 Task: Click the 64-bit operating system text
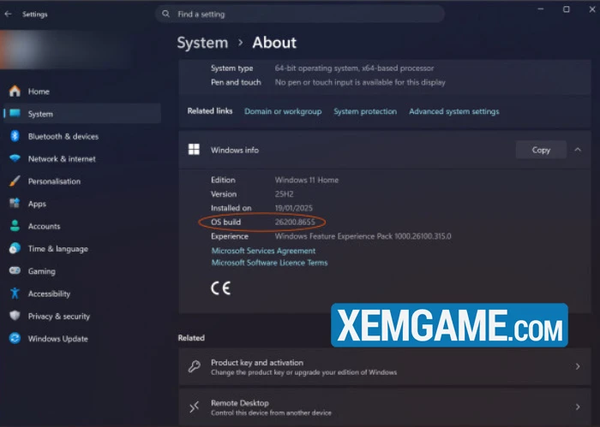(354, 68)
